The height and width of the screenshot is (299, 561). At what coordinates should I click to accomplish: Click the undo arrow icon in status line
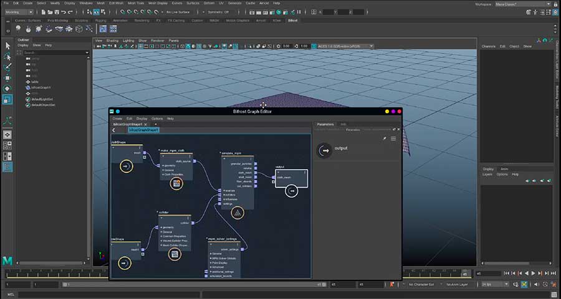(64, 12)
